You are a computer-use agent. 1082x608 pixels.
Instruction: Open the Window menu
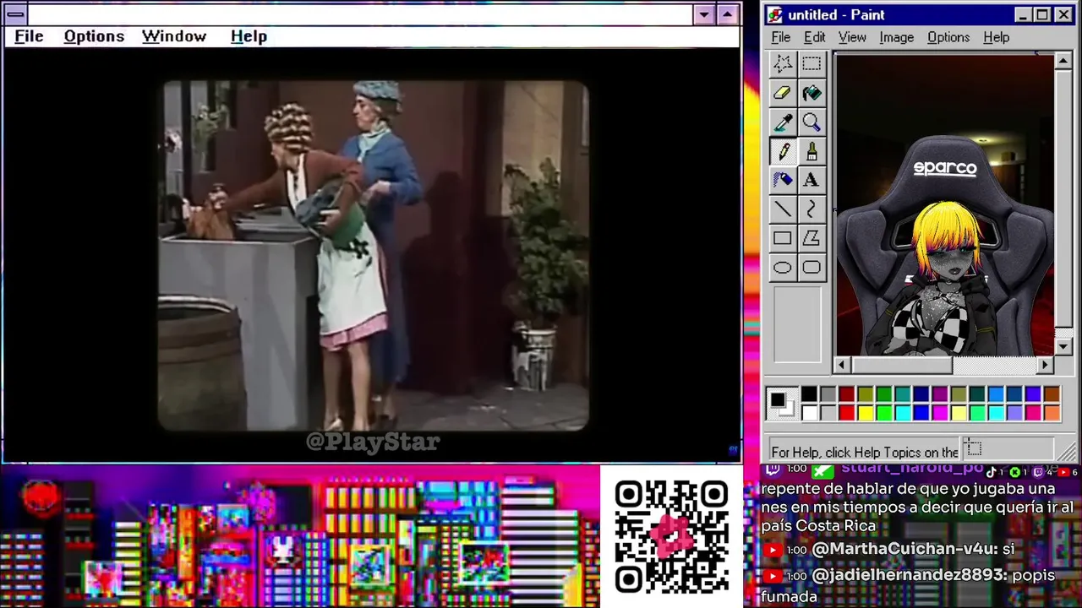tap(174, 36)
